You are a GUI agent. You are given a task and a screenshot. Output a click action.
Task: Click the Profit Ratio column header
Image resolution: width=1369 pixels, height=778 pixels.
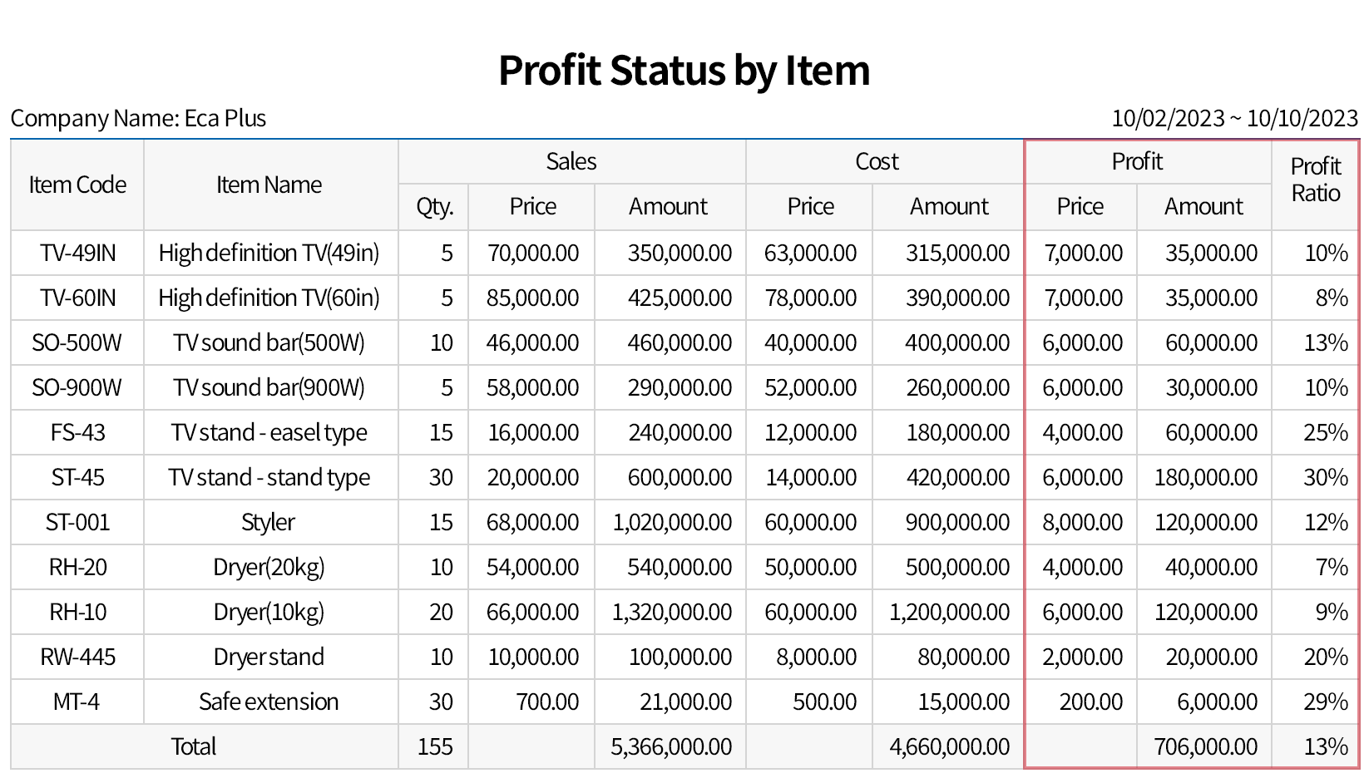pos(1315,180)
